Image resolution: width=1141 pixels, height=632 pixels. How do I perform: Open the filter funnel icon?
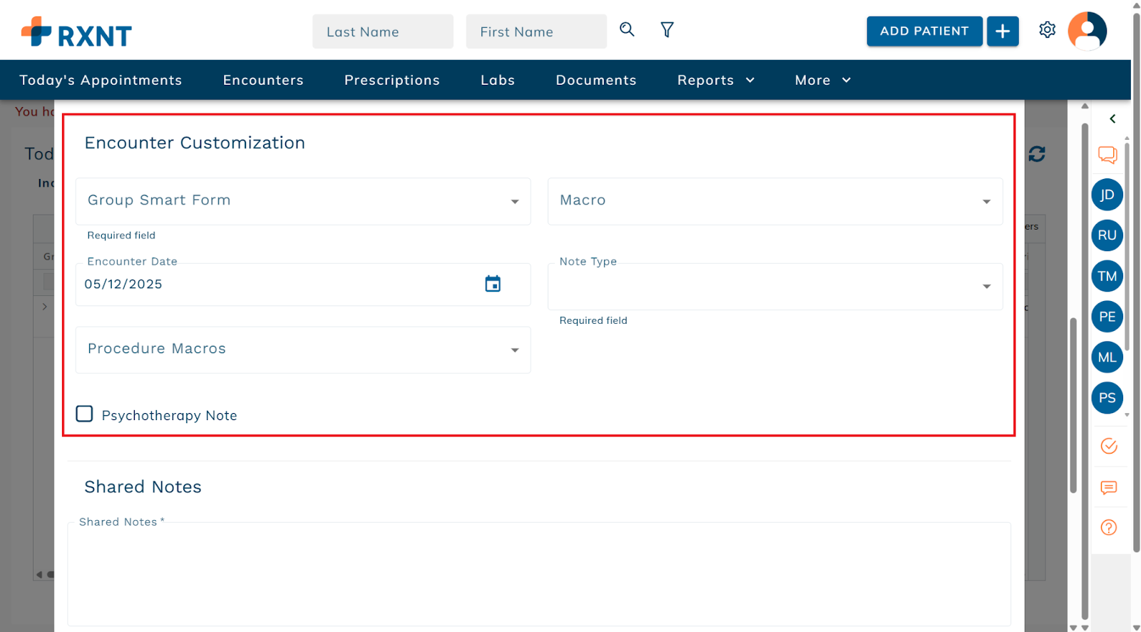coord(667,30)
